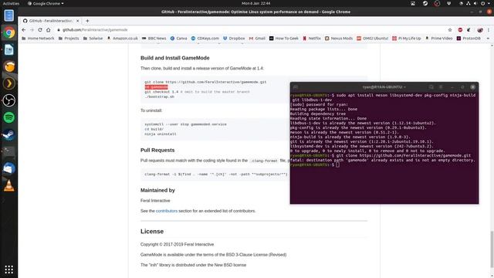The image size is (494, 278).
Task: Open Spotify from the dock
Action: click(x=8, y=117)
